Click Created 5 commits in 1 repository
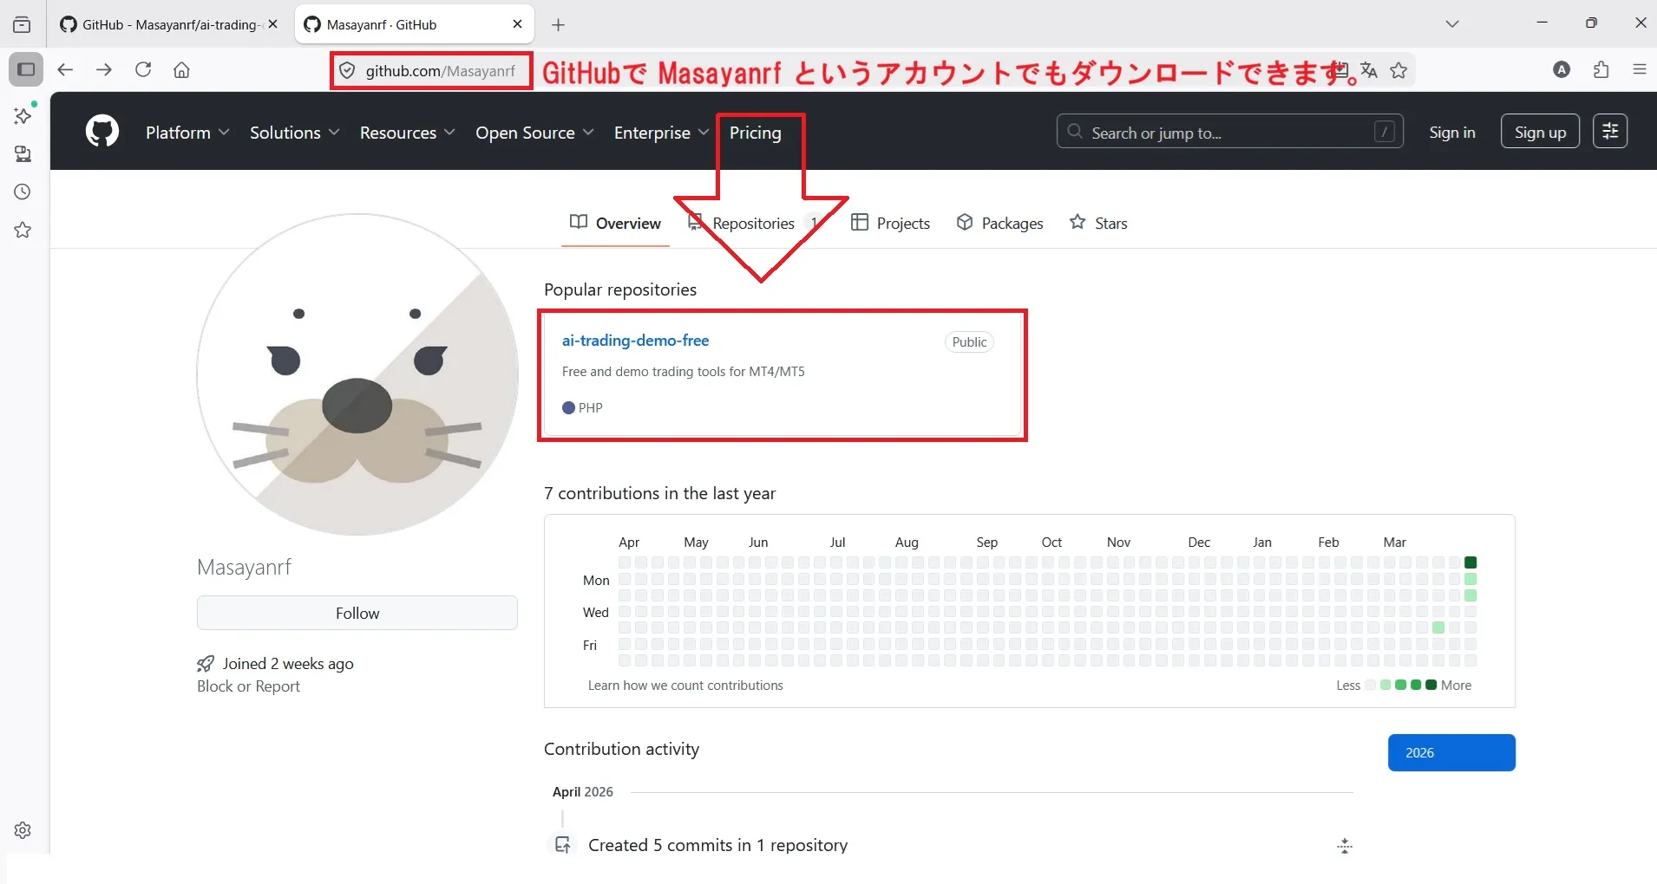 (x=717, y=845)
